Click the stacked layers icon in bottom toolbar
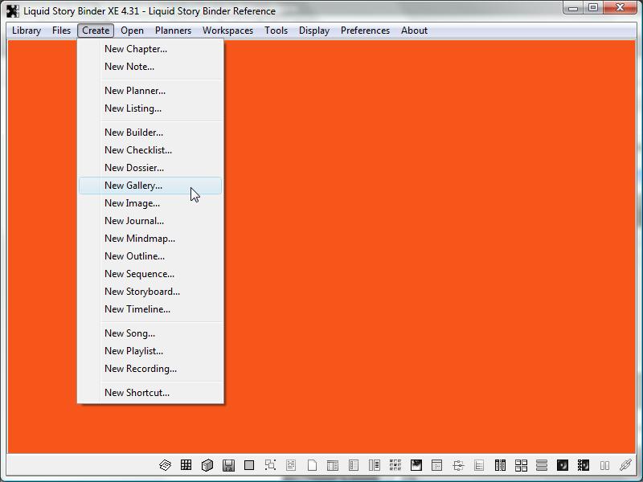 tap(165, 465)
